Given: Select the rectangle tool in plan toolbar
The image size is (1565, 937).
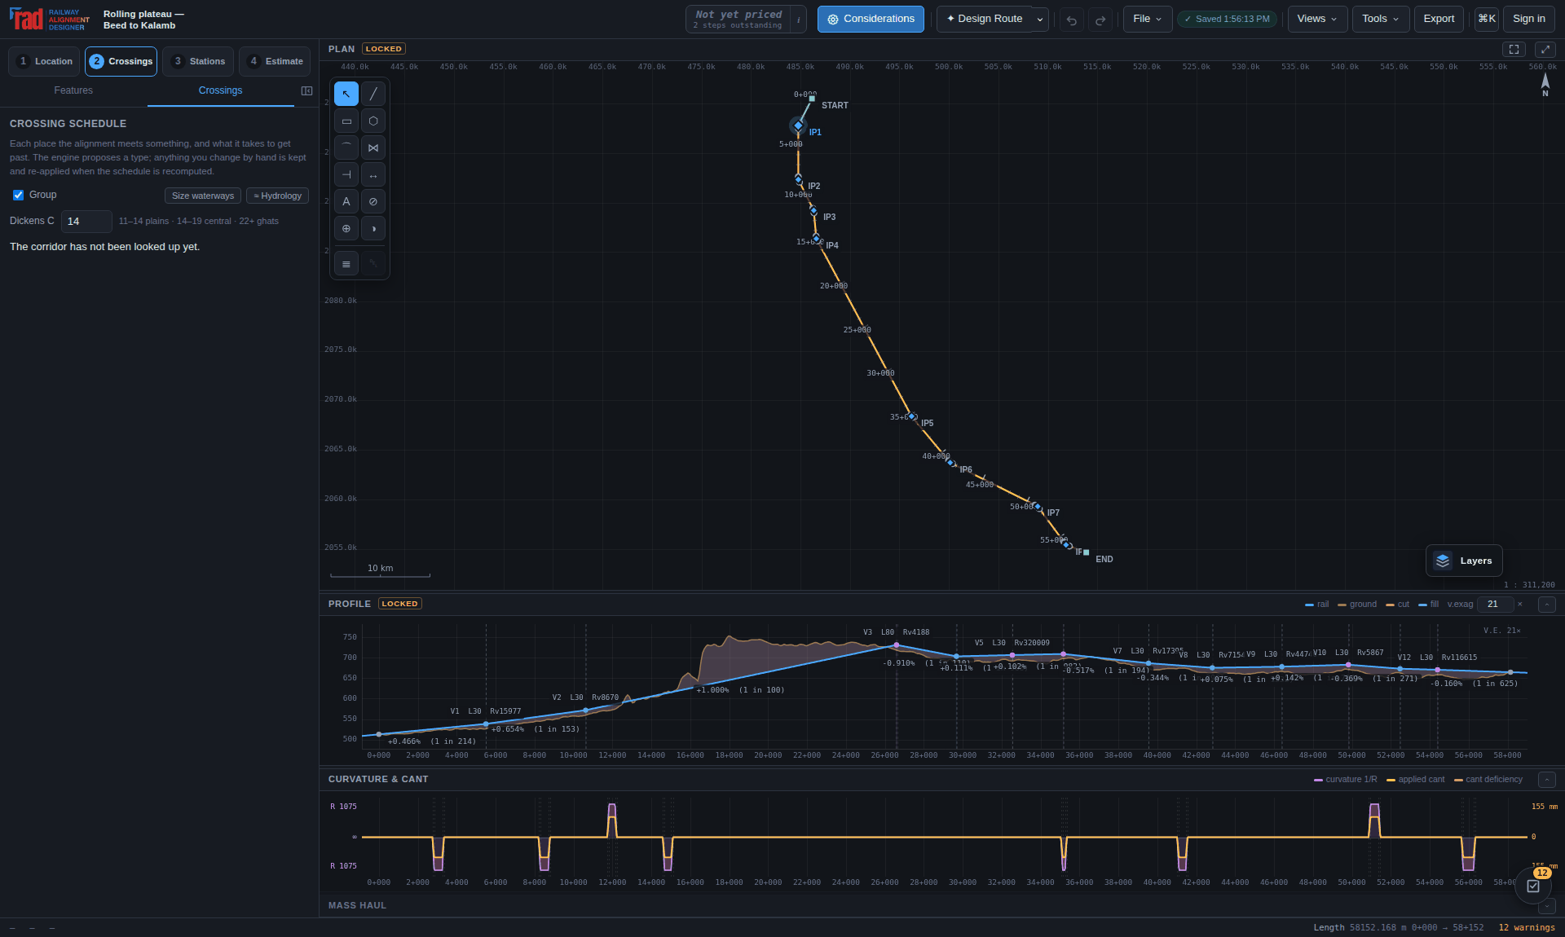Looking at the screenshot, I should point(346,121).
